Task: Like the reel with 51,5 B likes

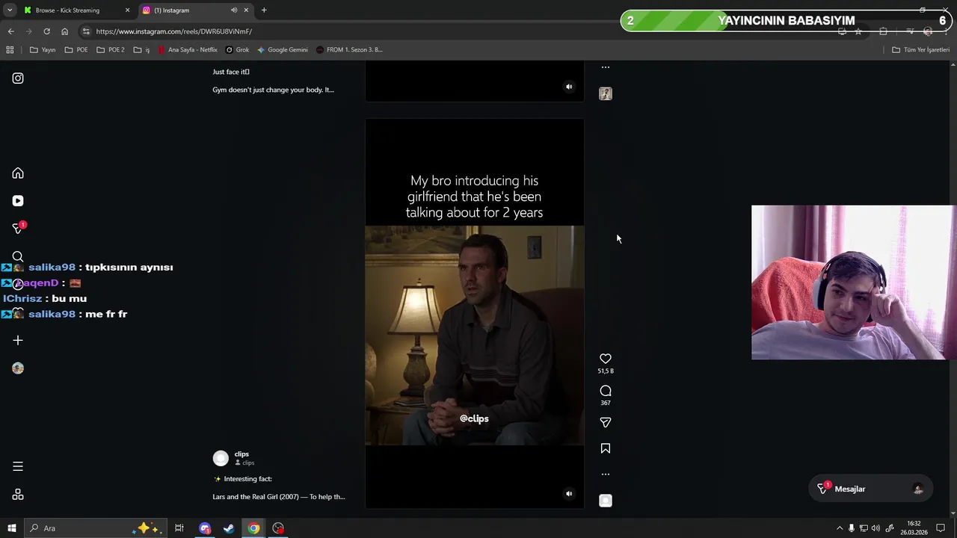Action: 606,359
